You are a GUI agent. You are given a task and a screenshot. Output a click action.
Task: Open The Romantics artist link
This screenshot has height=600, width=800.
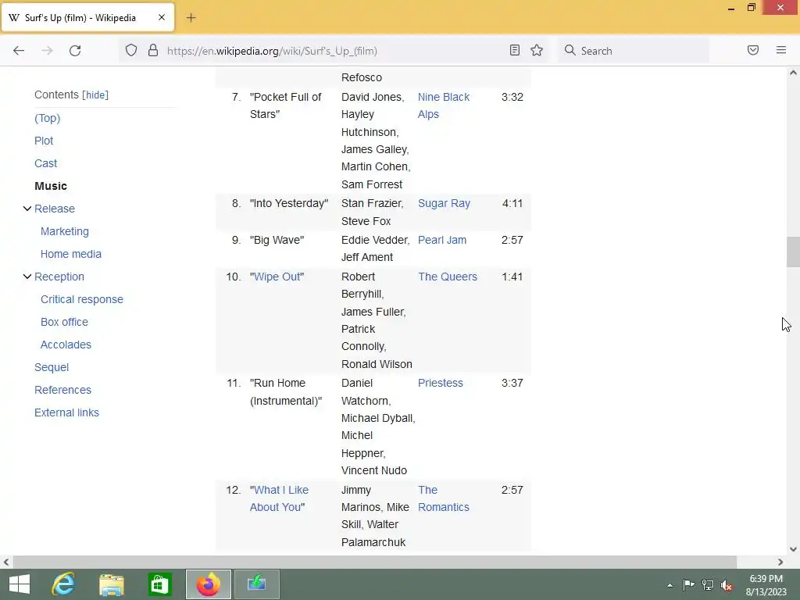(x=444, y=498)
